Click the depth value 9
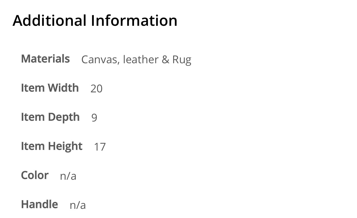Viewport: 357px width, 218px height. (x=94, y=118)
